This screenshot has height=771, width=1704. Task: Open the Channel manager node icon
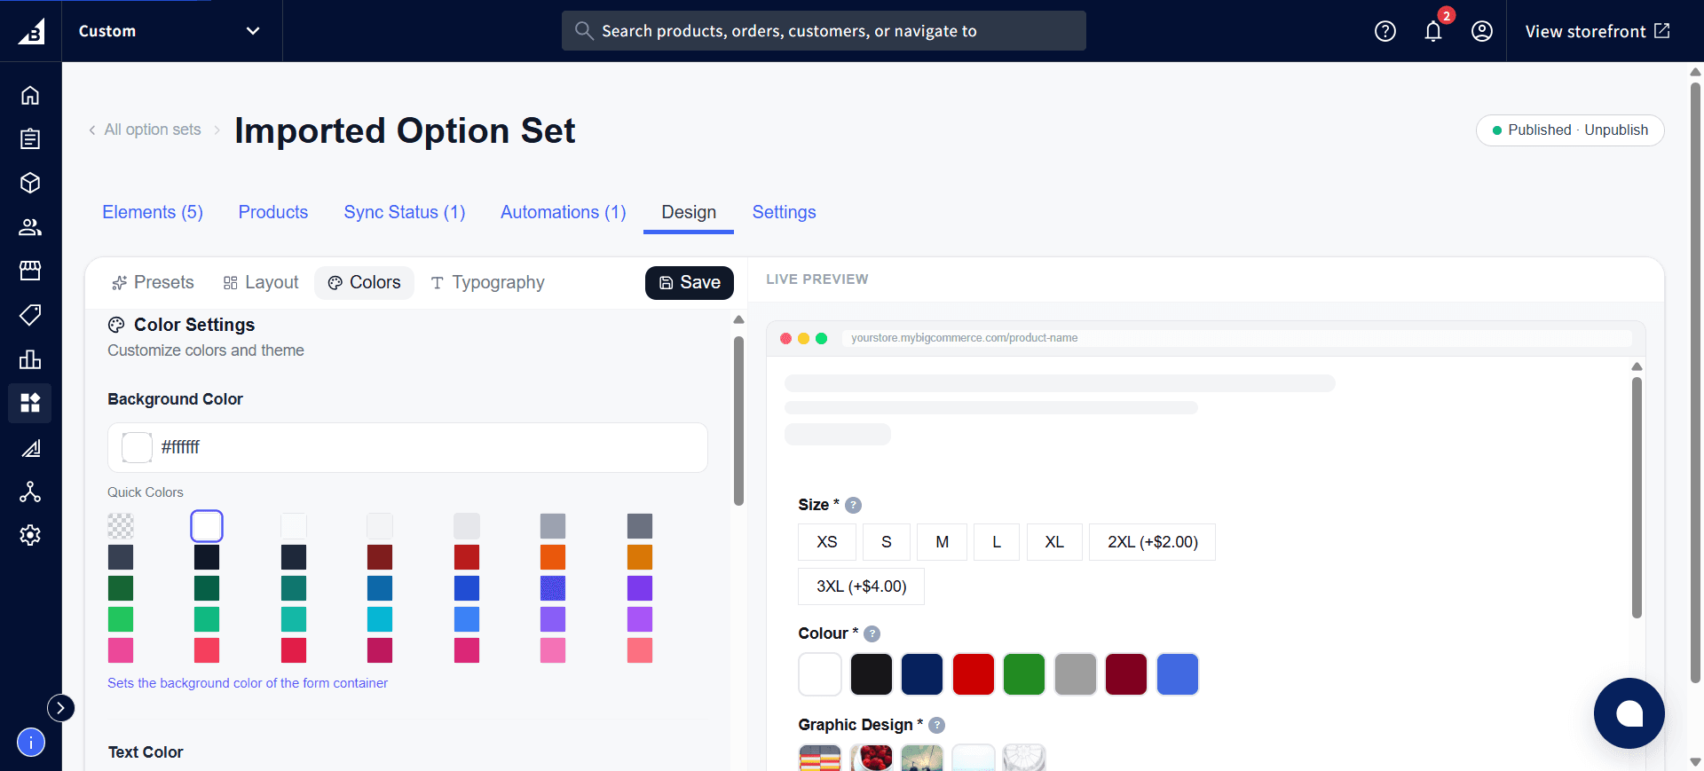30,492
